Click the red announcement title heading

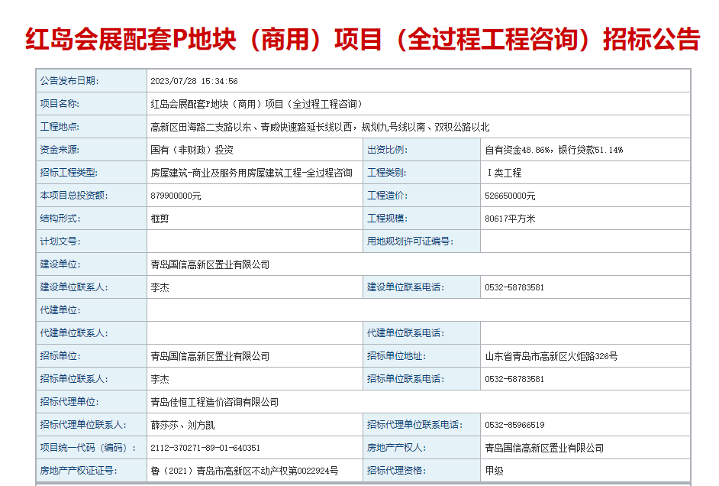363,39
